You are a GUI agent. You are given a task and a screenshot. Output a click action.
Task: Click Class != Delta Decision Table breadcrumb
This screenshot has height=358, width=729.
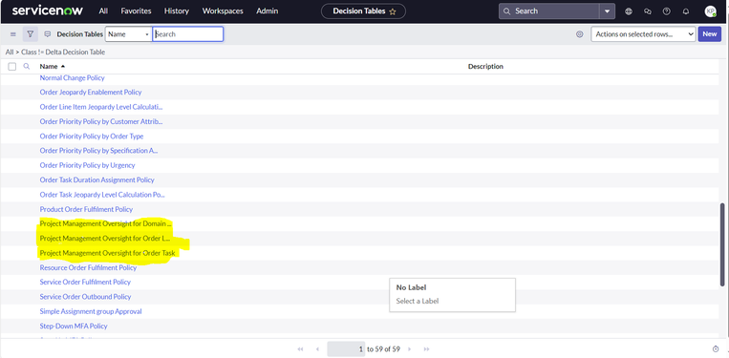pos(63,52)
